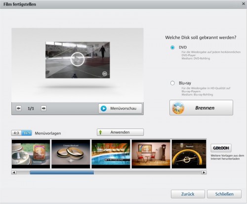Click small icon in preview corner
Image resolution: width=247 pixels, height=204 pixels.
pyautogui.click(x=105, y=74)
